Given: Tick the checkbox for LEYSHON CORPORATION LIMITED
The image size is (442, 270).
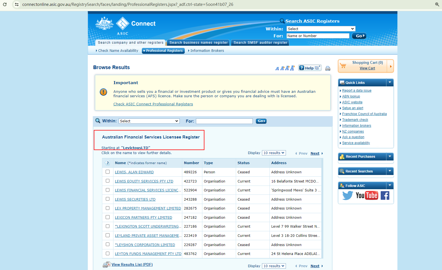Looking at the screenshot, I should pos(108,244).
